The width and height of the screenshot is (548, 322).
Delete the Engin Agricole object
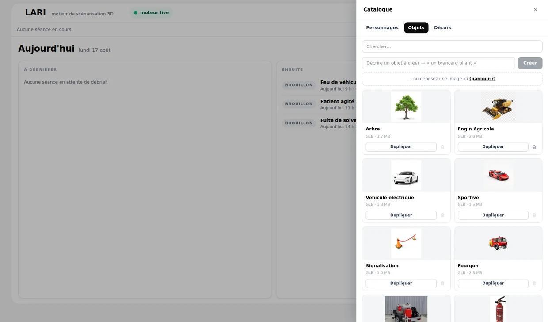click(x=534, y=147)
